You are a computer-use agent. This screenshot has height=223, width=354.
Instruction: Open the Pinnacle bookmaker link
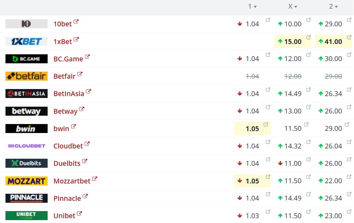67,198
